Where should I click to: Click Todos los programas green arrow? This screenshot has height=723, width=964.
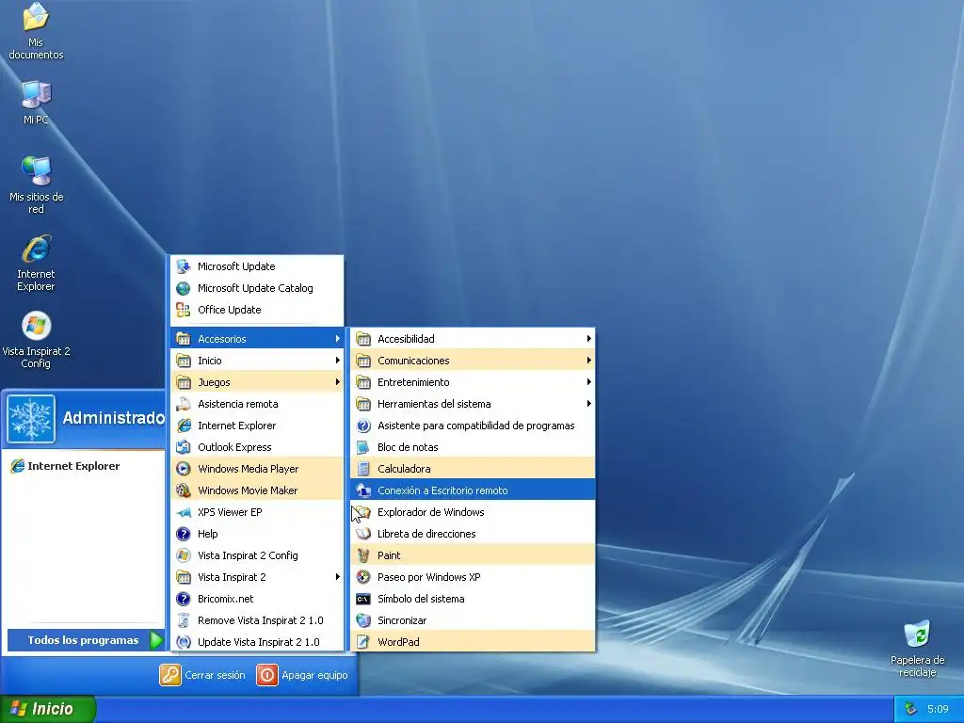click(x=156, y=640)
